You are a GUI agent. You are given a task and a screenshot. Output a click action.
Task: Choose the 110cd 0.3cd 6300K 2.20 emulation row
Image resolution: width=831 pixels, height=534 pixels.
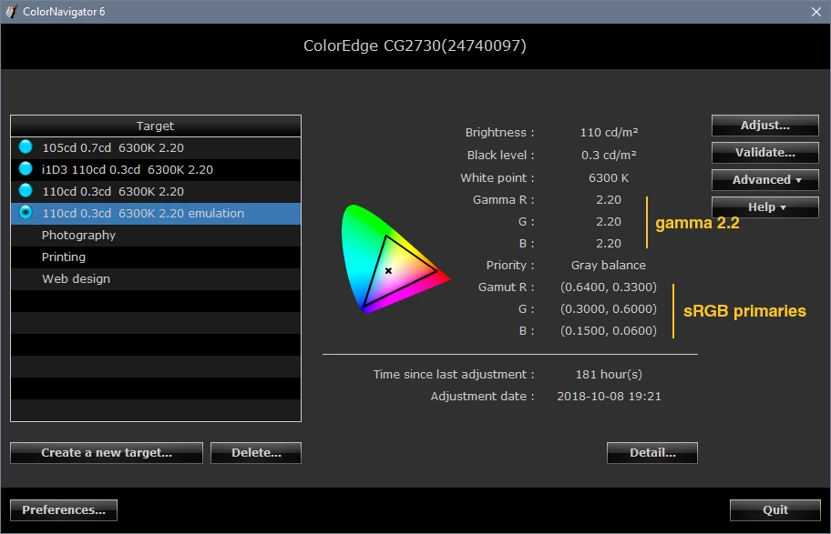[x=156, y=213]
